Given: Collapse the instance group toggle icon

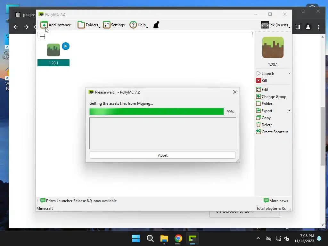Looking at the screenshot, I should point(42,37).
